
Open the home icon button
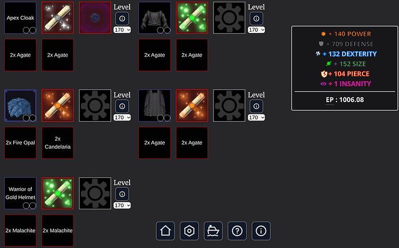[165, 231]
